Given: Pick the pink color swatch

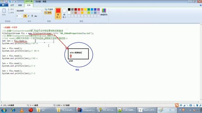Looking at the screenshot, I should 79,13.
